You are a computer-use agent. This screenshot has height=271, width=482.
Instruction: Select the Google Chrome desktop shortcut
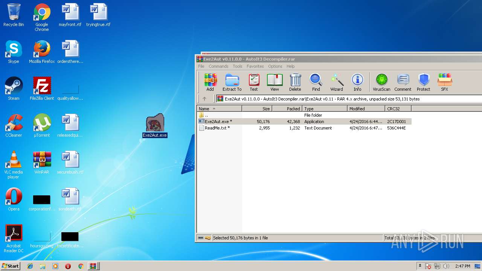tap(42, 17)
